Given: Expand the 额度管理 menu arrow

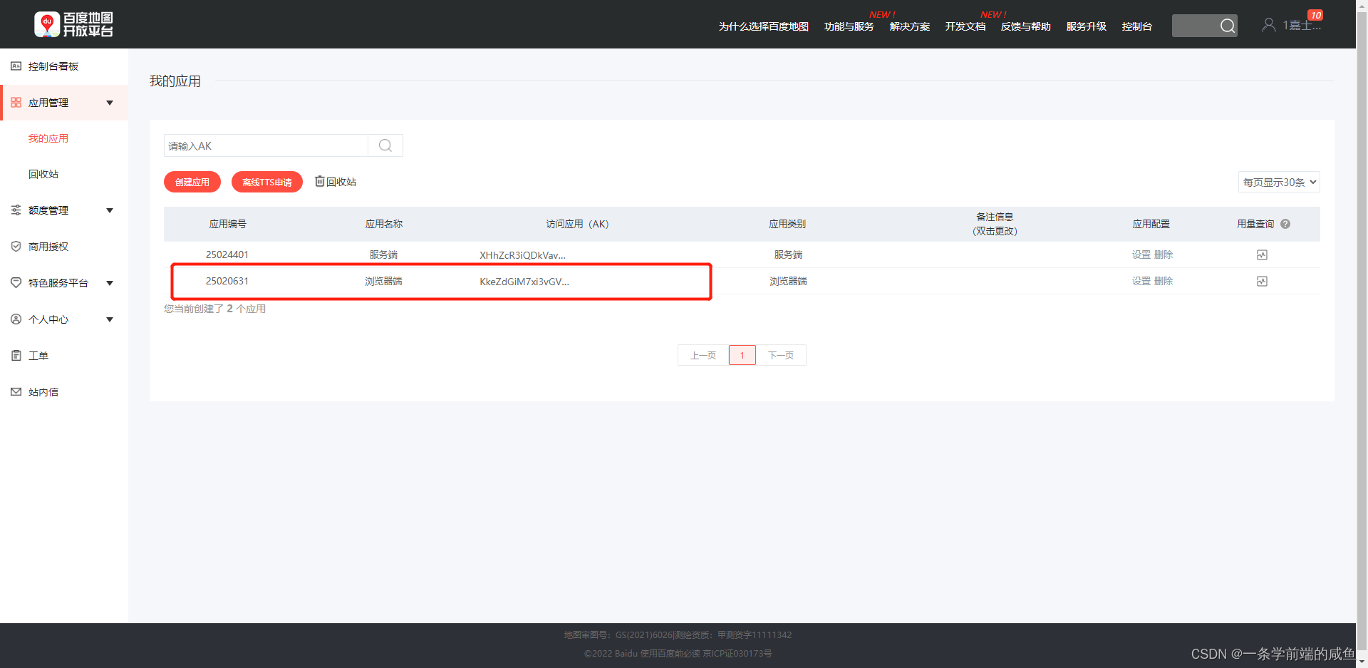Looking at the screenshot, I should pyautogui.click(x=110, y=210).
